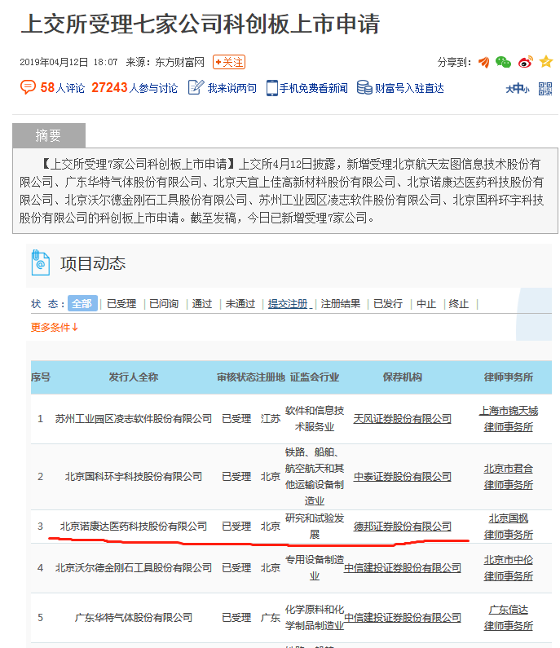Click the 发行人全称 column header
560x648 pixels.
click(133, 377)
